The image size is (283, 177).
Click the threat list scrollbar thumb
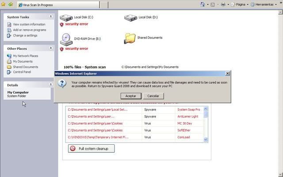(x=206, y=114)
